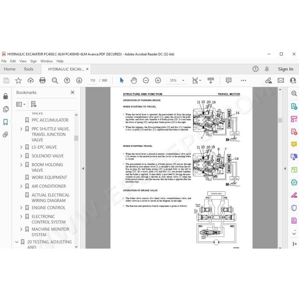
Task: Expand AIR CONDITIONER bookmark
Action: click(21, 186)
